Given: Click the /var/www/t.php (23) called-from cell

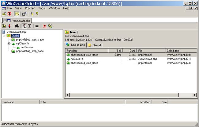Looking at the screenshot, I should point(179,63).
